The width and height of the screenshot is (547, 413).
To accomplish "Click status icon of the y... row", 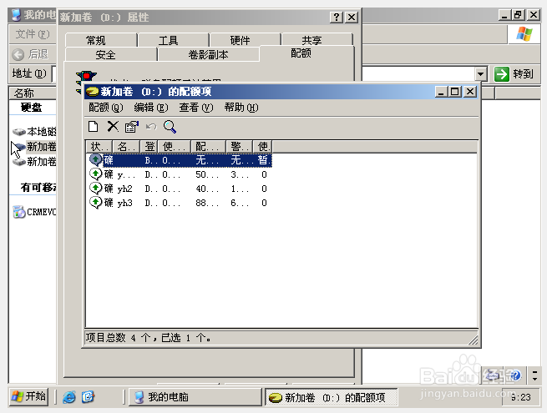I will click(95, 174).
